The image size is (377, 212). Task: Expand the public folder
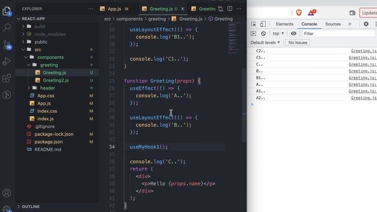41,42
